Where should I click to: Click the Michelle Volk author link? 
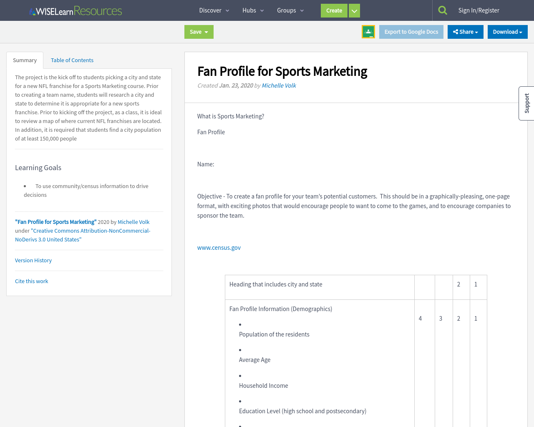tap(278, 85)
